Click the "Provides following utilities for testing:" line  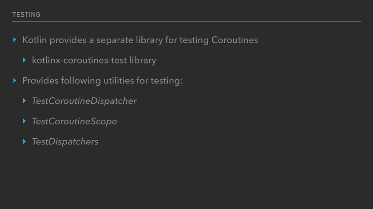pyautogui.click(x=102, y=81)
